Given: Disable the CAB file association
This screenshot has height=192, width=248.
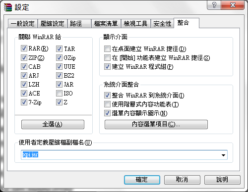Looking at the screenshot, I should (24, 66).
